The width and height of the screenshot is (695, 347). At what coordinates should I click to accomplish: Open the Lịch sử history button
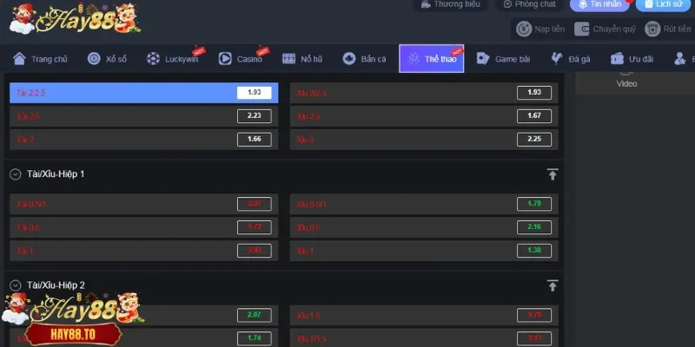click(665, 4)
